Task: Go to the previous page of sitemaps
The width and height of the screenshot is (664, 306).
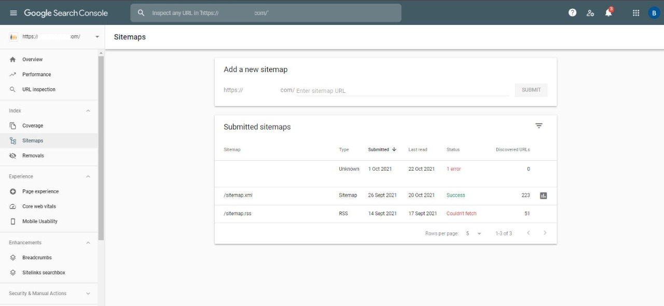Action: tap(529, 233)
